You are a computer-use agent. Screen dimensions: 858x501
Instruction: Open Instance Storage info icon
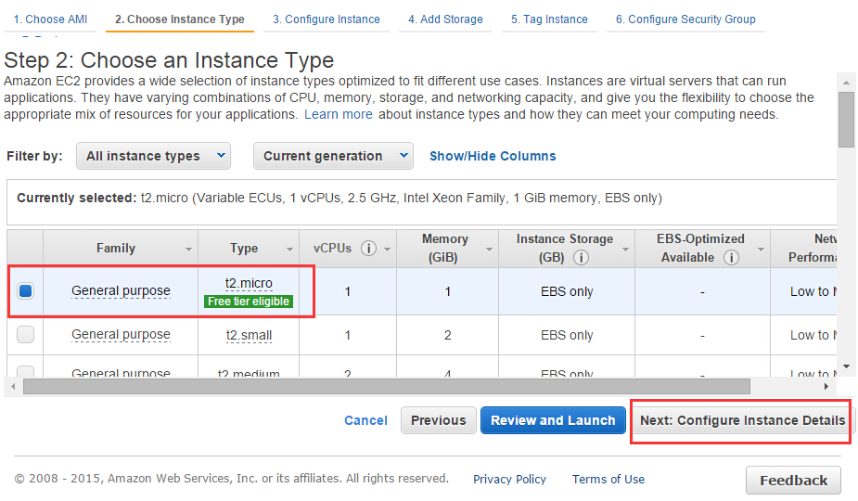[581, 257]
